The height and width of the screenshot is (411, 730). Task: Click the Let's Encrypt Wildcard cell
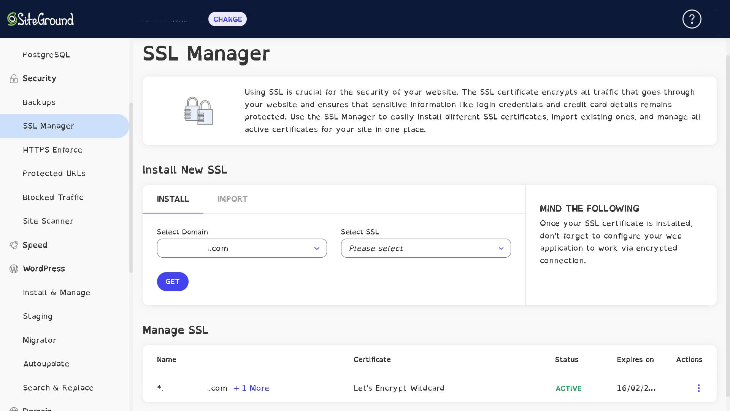pyautogui.click(x=399, y=388)
